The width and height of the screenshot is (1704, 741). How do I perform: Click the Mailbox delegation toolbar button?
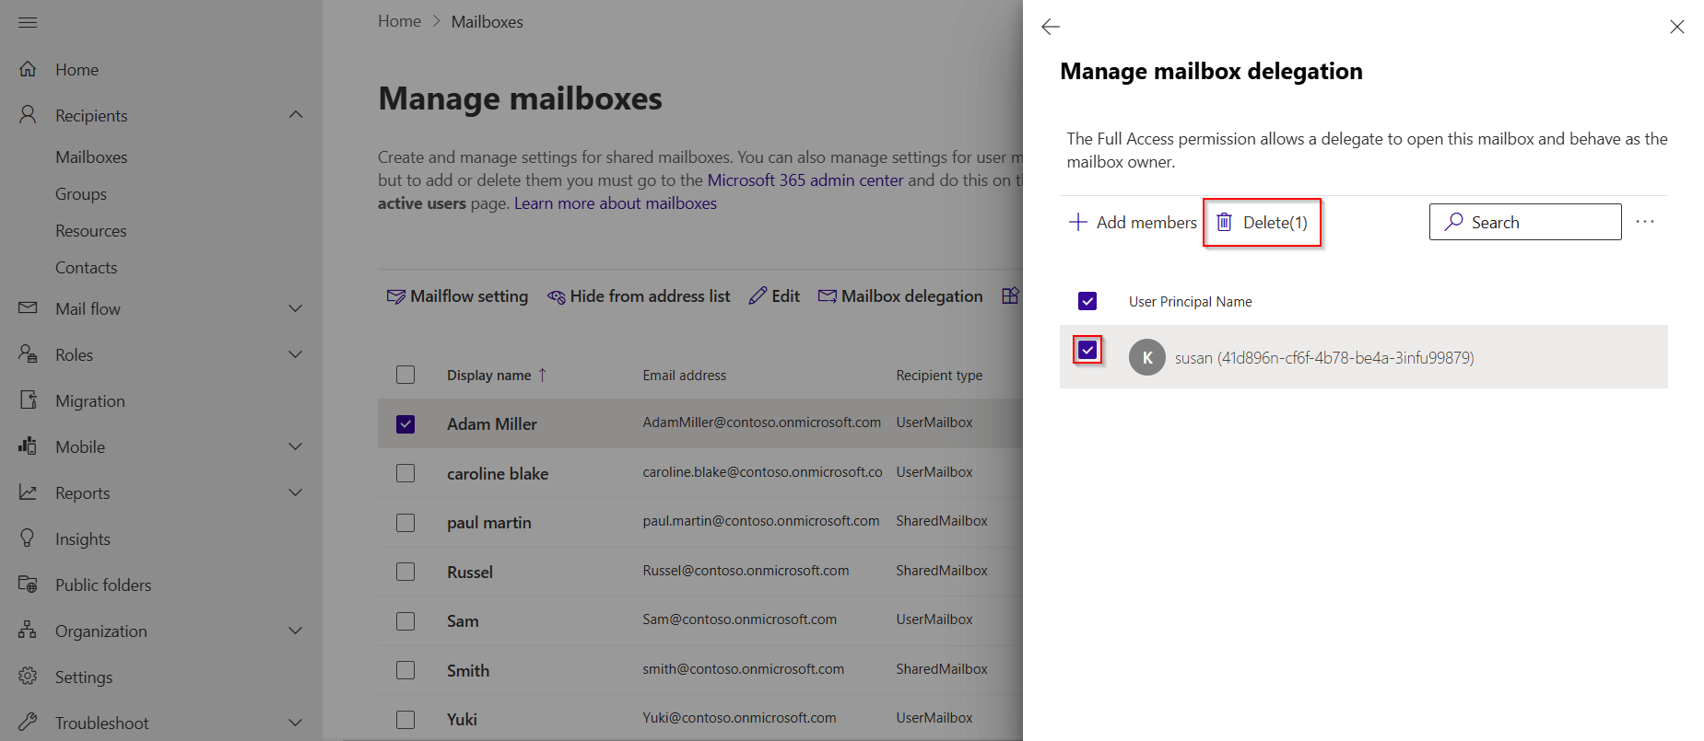[900, 296]
